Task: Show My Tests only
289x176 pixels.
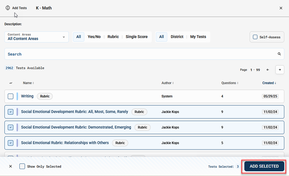Action: pos(198,37)
